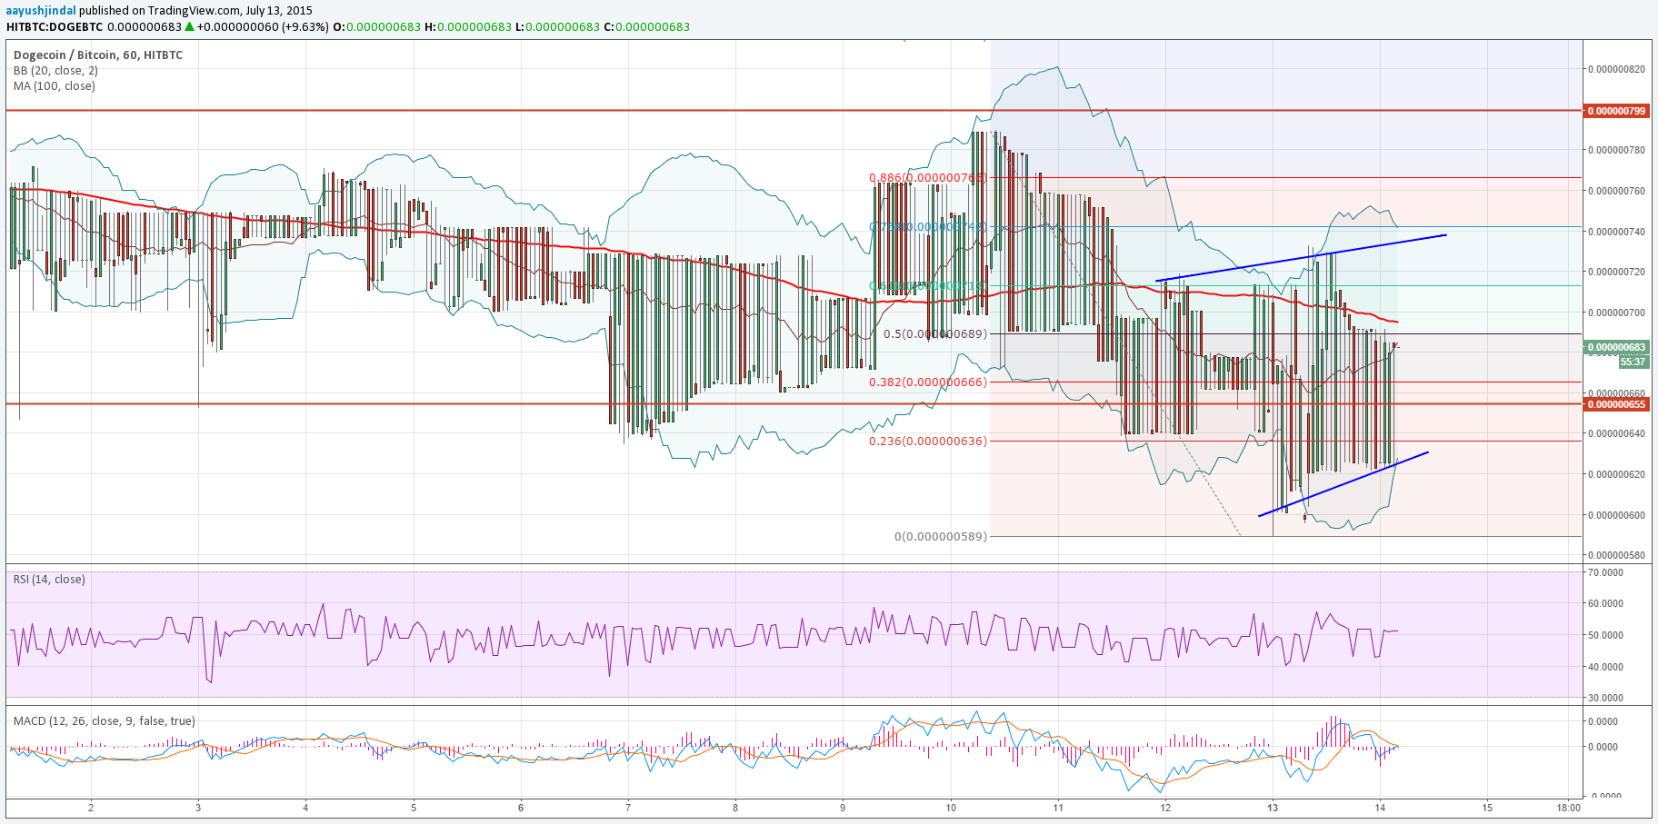This screenshot has height=824, width=1658.
Task: Click the 55:37 bar countdown timer
Action: pyautogui.click(x=1632, y=362)
